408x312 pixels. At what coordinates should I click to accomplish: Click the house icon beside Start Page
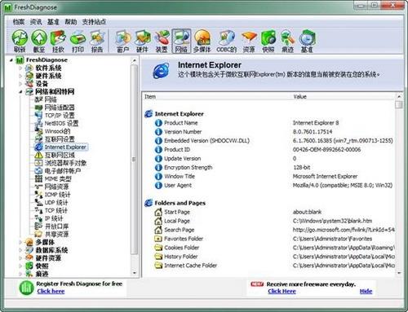coord(158,212)
